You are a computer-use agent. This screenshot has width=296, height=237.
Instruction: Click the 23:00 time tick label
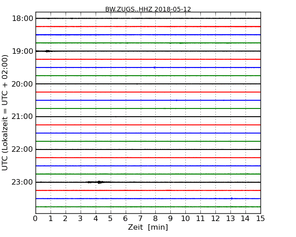pyautogui.click(x=22, y=182)
